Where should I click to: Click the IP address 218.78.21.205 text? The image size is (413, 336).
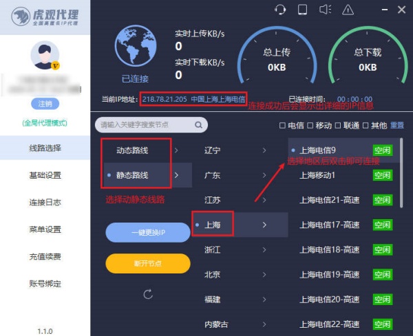(165, 99)
